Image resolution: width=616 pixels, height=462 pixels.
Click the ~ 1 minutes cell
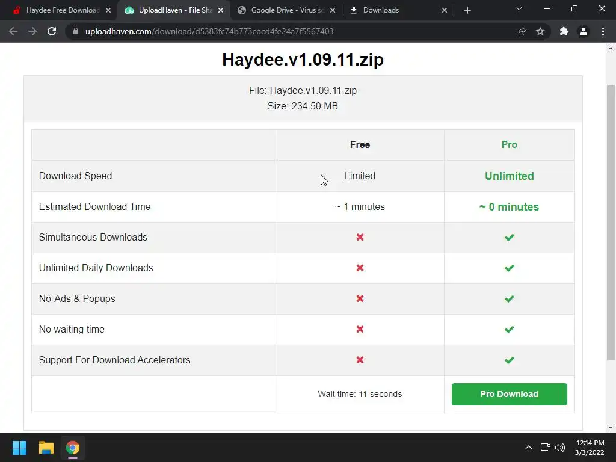pyautogui.click(x=360, y=207)
